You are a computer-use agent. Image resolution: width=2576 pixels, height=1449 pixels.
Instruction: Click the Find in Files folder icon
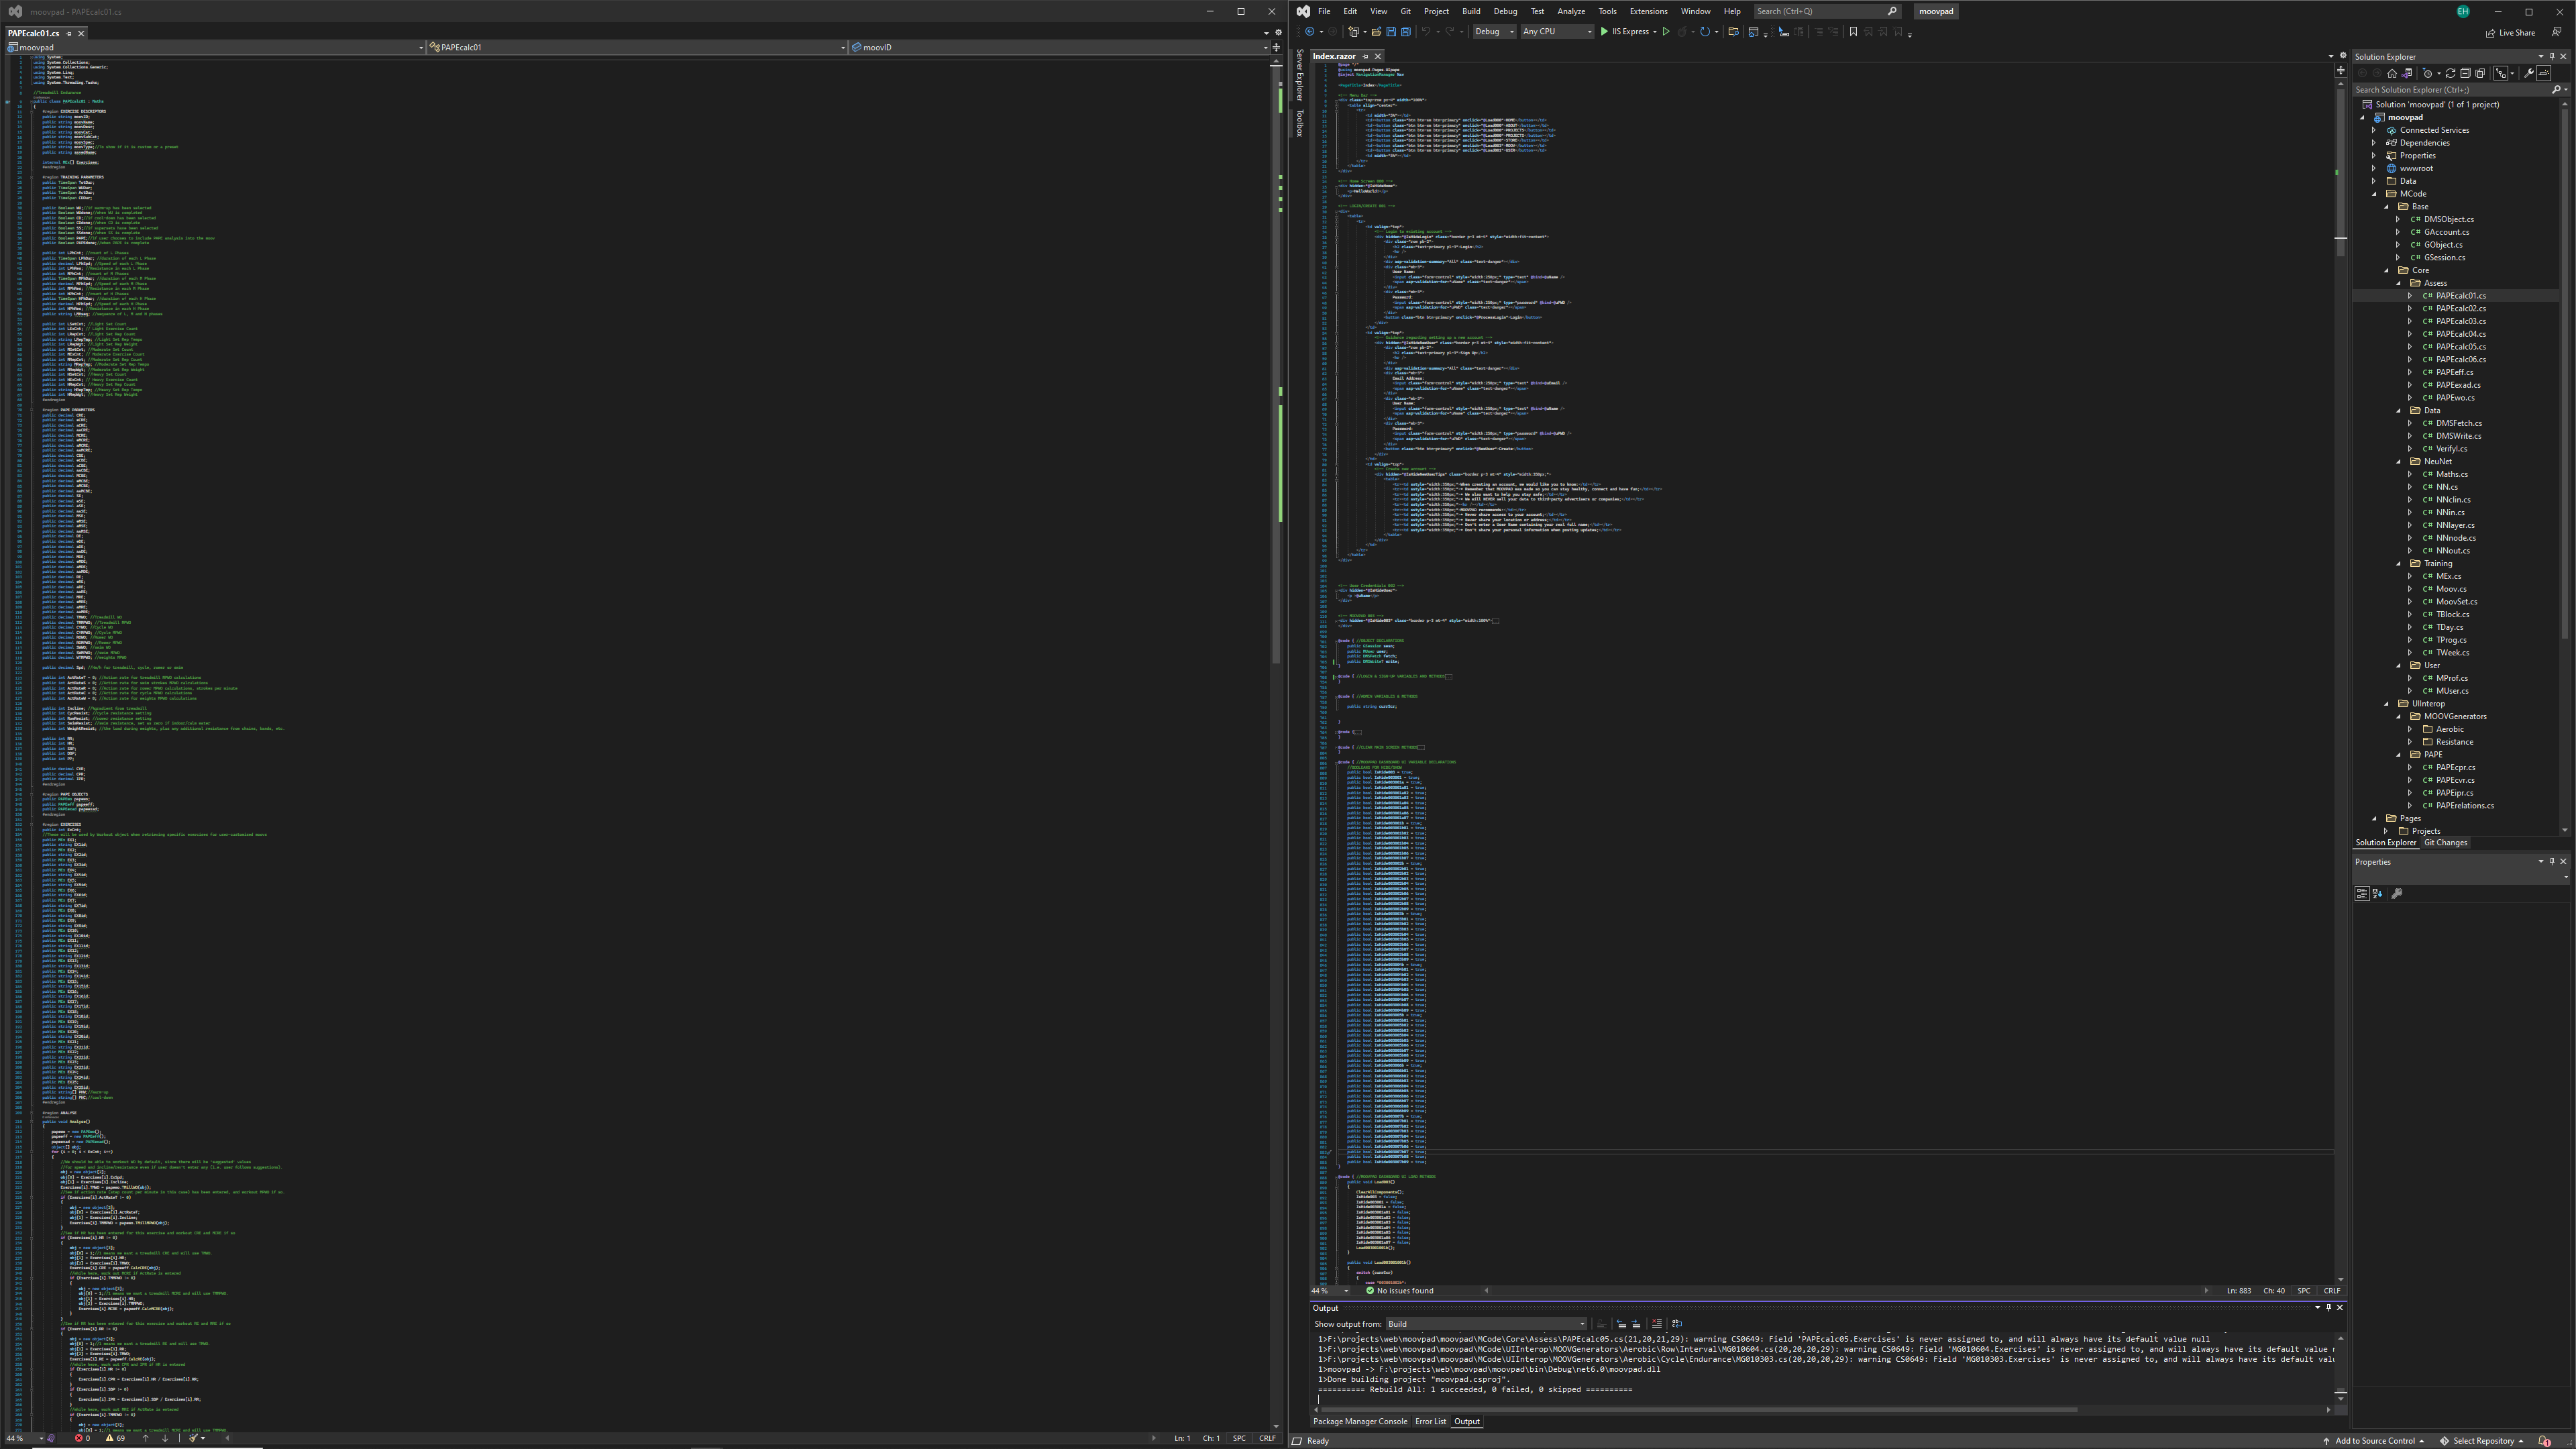(x=1734, y=32)
